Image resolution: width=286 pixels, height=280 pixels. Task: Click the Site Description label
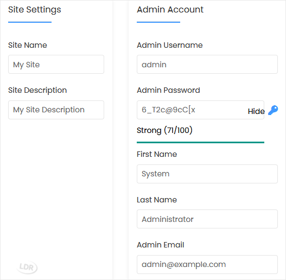point(37,90)
